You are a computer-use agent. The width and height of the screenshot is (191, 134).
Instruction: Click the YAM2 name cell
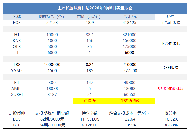[x=17, y=71]
